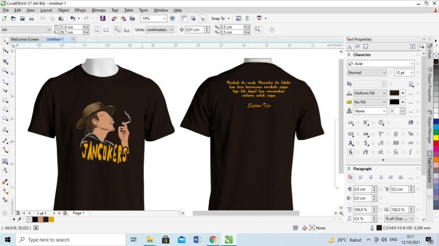Open the Hints docker tab

pos(430,52)
